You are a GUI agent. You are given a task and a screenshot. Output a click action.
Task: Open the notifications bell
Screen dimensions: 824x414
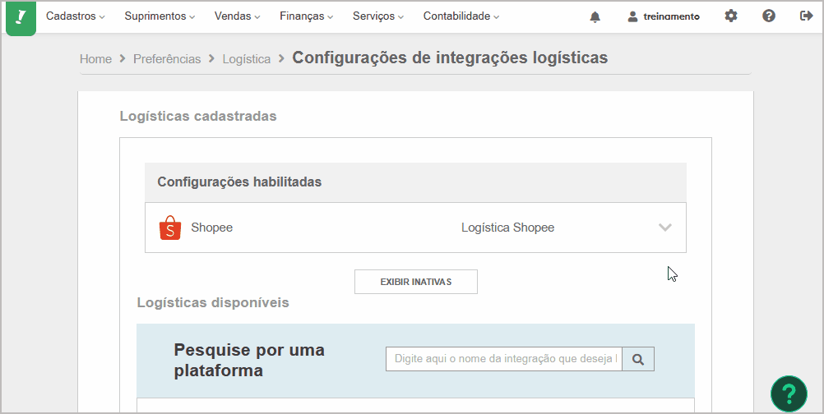595,16
